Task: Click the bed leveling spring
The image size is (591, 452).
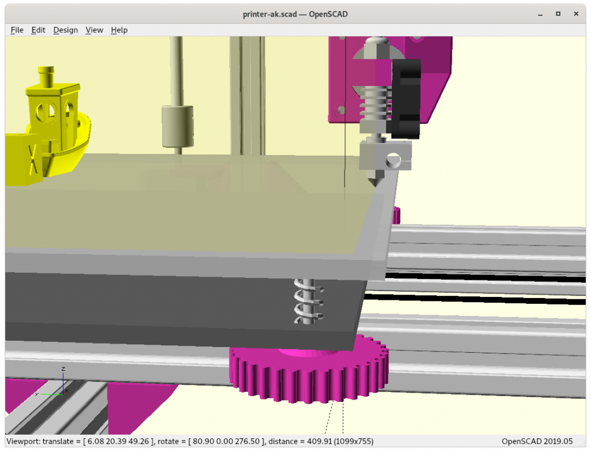Action: 309,302
